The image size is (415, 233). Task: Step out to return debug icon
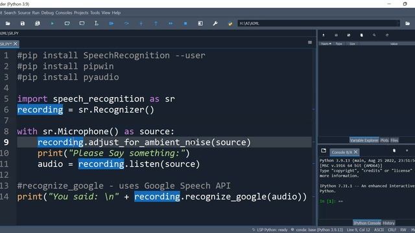coord(156,23)
